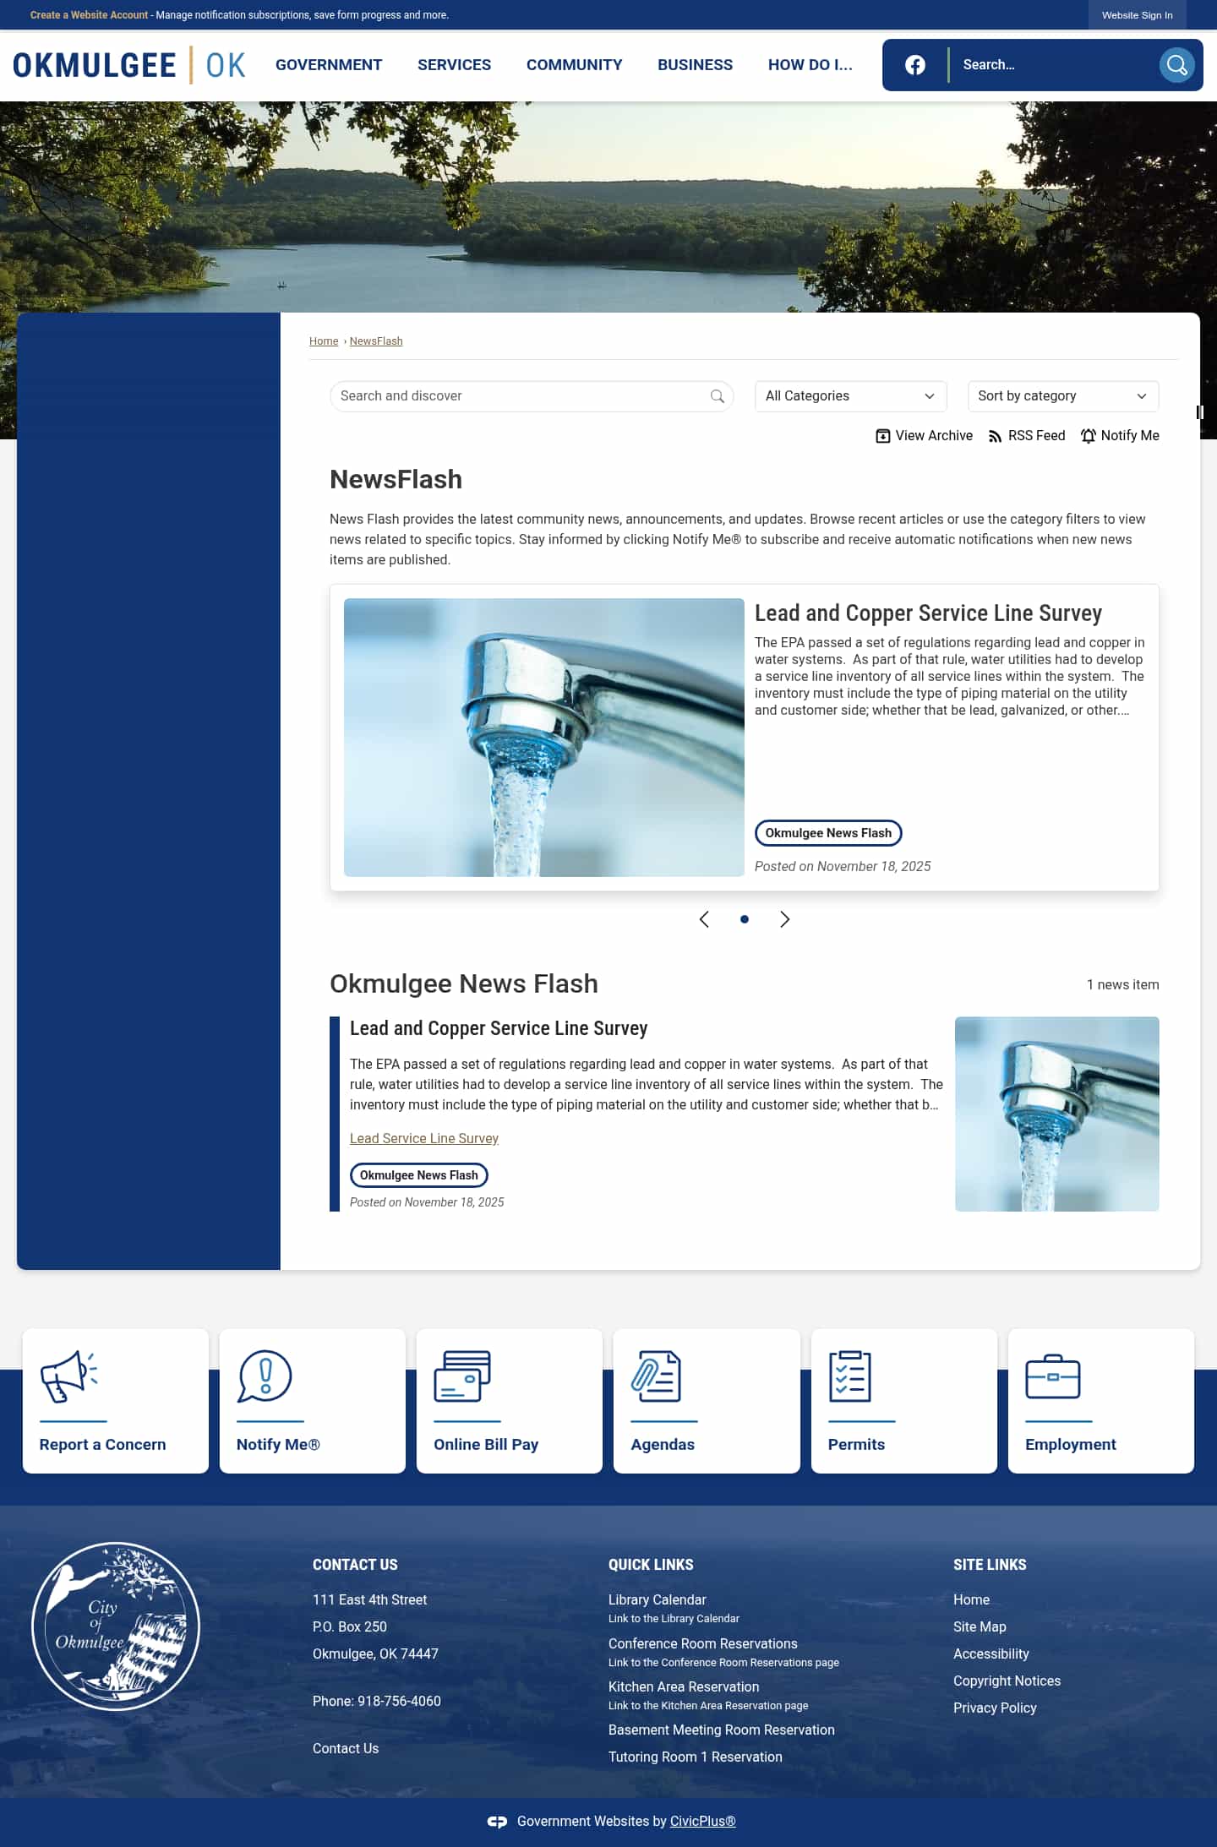The width and height of the screenshot is (1217, 1847).
Task: Open the Sort by category dropdown
Action: click(1063, 396)
